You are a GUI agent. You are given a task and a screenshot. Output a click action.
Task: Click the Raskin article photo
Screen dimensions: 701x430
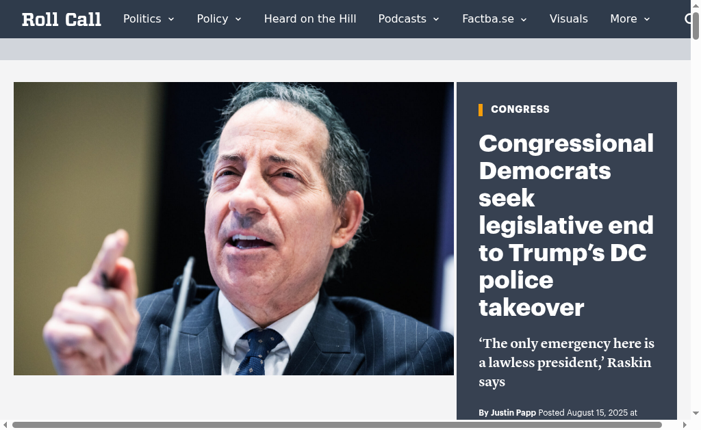tap(233, 228)
